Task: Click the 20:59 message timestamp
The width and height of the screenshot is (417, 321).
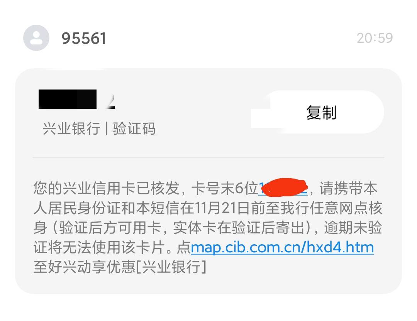Action: [x=375, y=38]
